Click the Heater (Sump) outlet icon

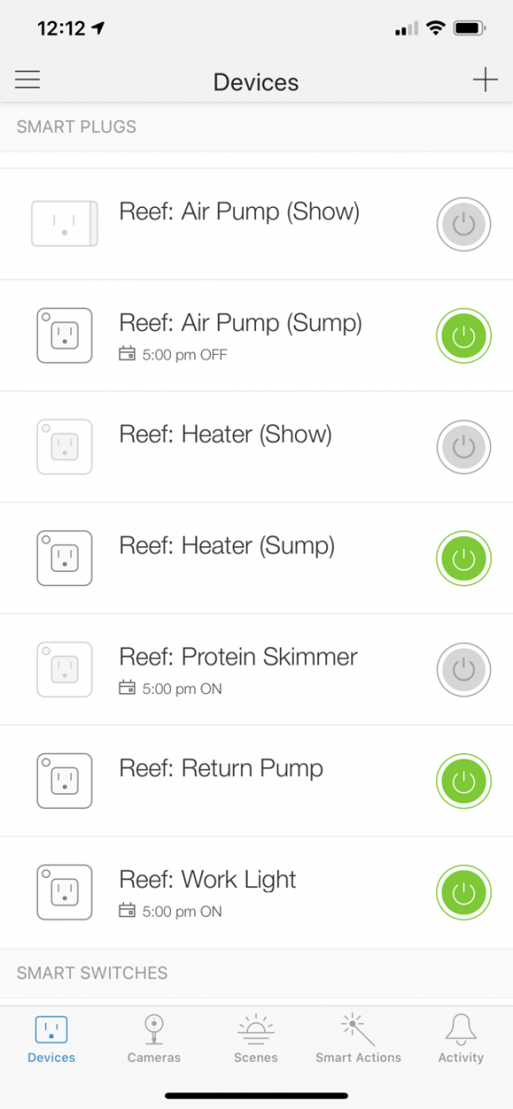click(65, 558)
